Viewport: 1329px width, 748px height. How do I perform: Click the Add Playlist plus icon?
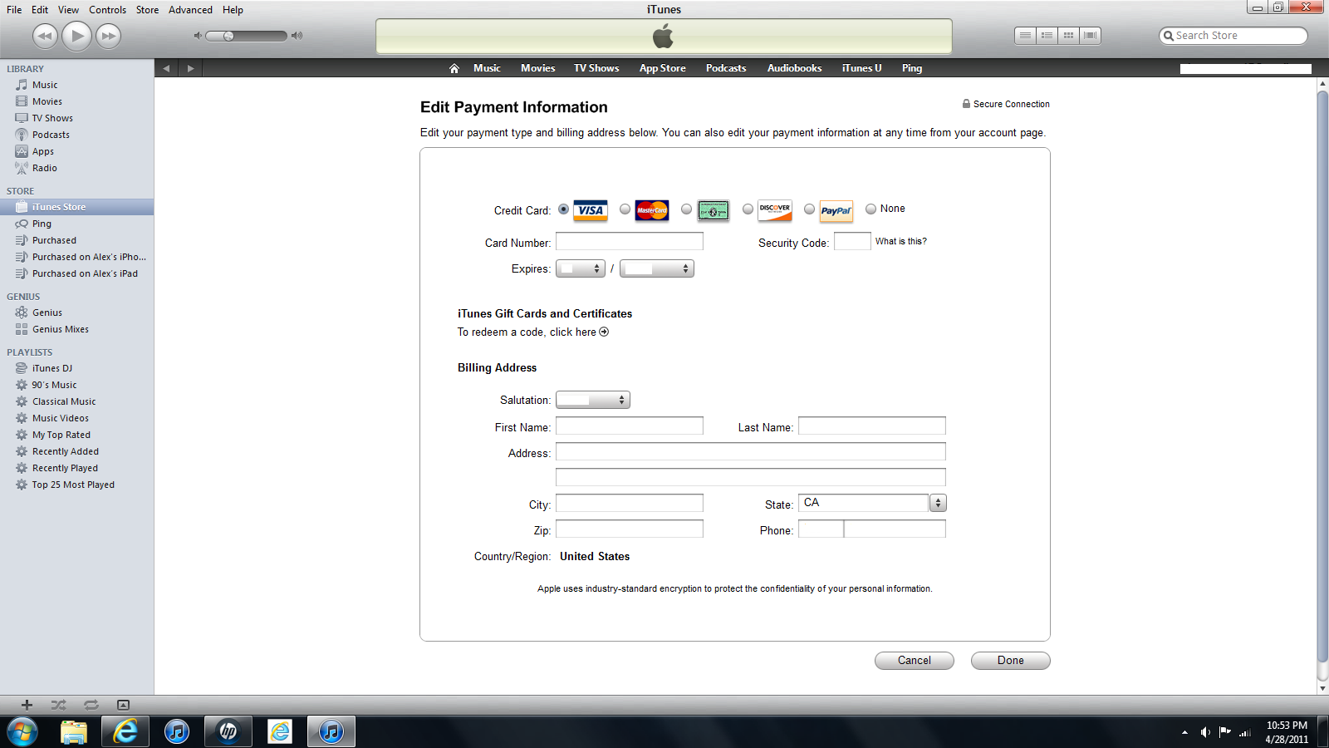[27, 705]
